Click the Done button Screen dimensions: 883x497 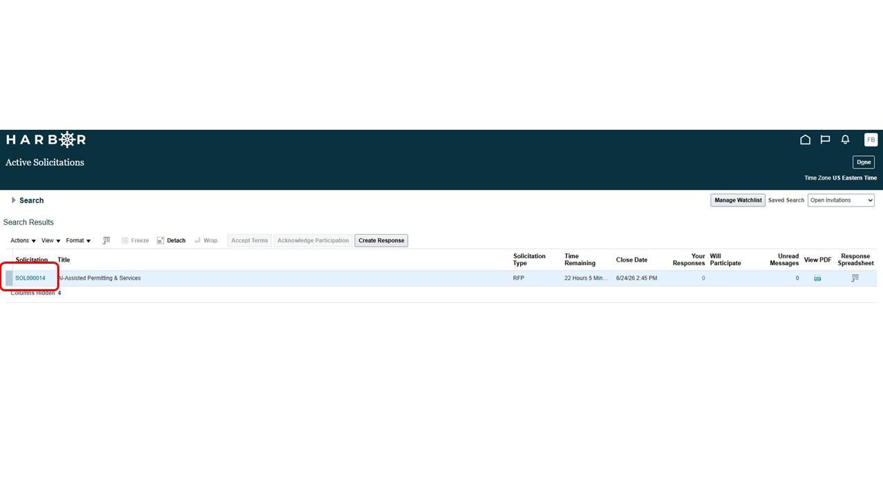(864, 162)
